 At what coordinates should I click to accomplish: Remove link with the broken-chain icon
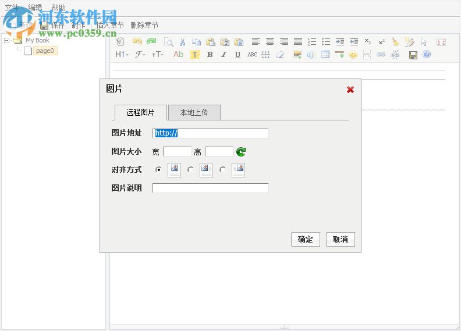(x=395, y=55)
